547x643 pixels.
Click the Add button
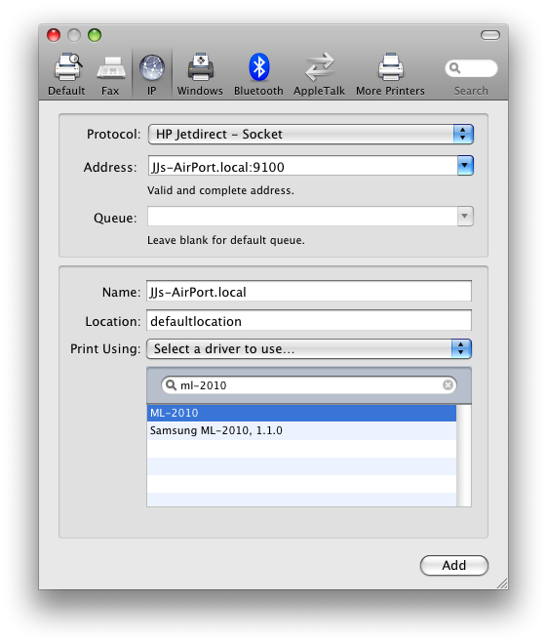(454, 566)
